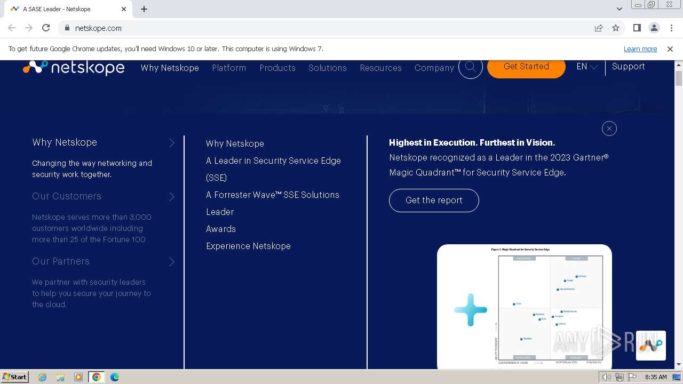Click the Get Started button
The image size is (683, 384).
coord(526,67)
